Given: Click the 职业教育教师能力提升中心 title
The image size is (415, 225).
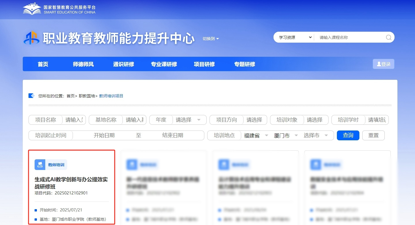Looking at the screenshot, I should (x=119, y=38).
